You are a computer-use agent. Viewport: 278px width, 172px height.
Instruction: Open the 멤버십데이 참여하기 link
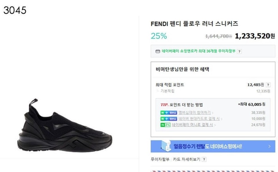195,113
